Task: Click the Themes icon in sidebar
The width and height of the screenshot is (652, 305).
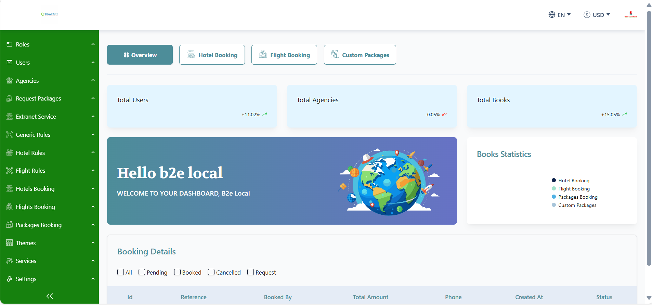Action: (x=10, y=243)
